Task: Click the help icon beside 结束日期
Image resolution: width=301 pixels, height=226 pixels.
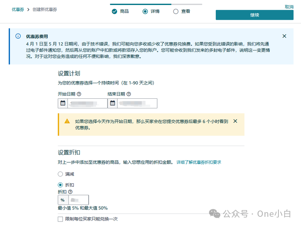Action: [129, 94]
